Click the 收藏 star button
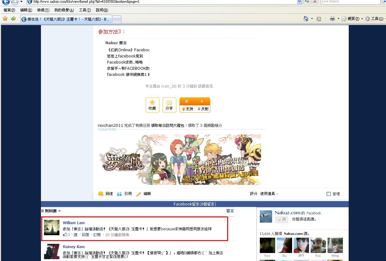The height and width of the screenshot is (261, 386). (152, 105)
